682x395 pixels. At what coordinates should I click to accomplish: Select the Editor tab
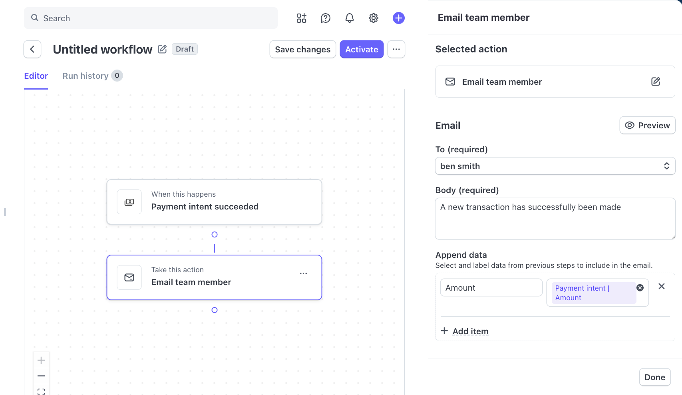[x=36, y=76]
